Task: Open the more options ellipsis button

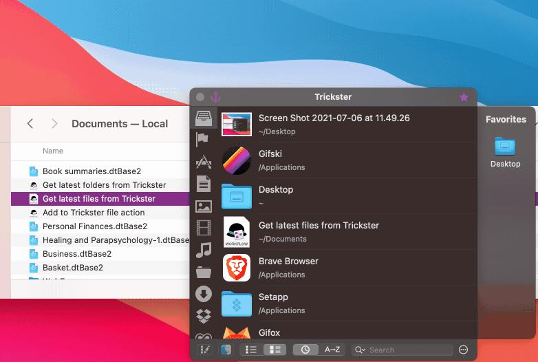Action: pyautogui.click(x=463, y=350)
